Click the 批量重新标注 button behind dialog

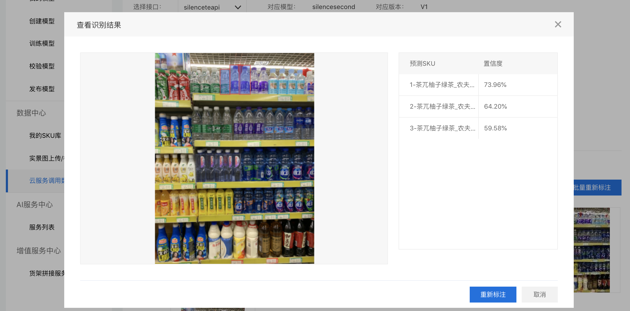click(x=597, y=188)
